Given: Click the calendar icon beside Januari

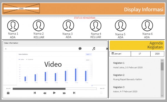Looking at the screenshot, I should coord(112,53).
